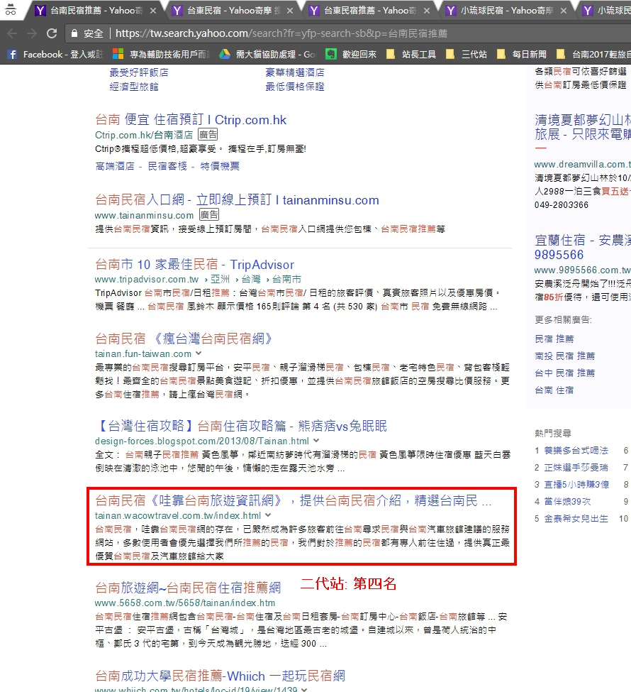
Task: Expand dropdown next to tainan.wacowtravel.com.tw URL
Action: 268,515
